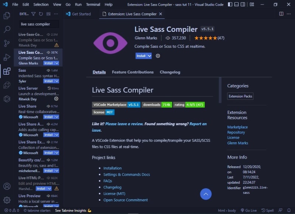The width and height of the screenshot is (295, 214).
Task: Install Live Sass Compiler from header button
Action: pyautogui.click(x=141, y=56)
